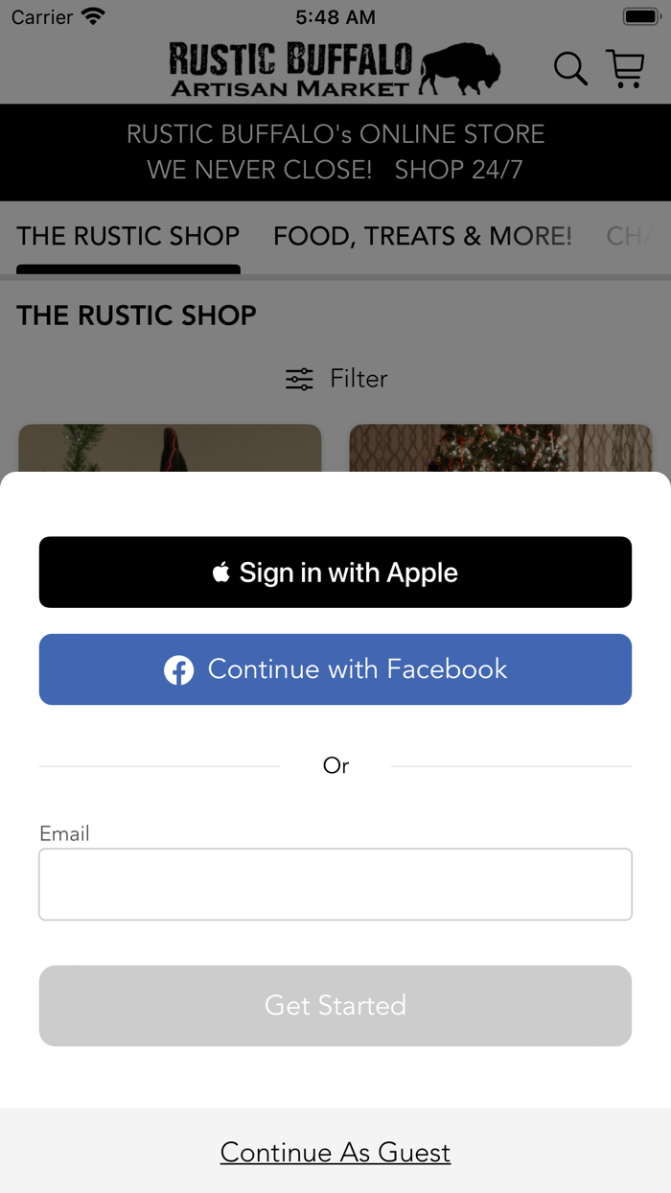The width and height of the screenshot is (671, 1193).
Task: Tap the Wi-Fi status icon
Action: point(94,16)
